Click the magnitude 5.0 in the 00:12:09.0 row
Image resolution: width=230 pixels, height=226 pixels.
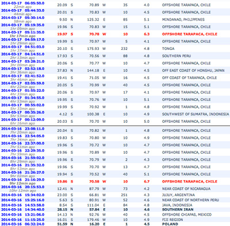click(x=147, y=121)
